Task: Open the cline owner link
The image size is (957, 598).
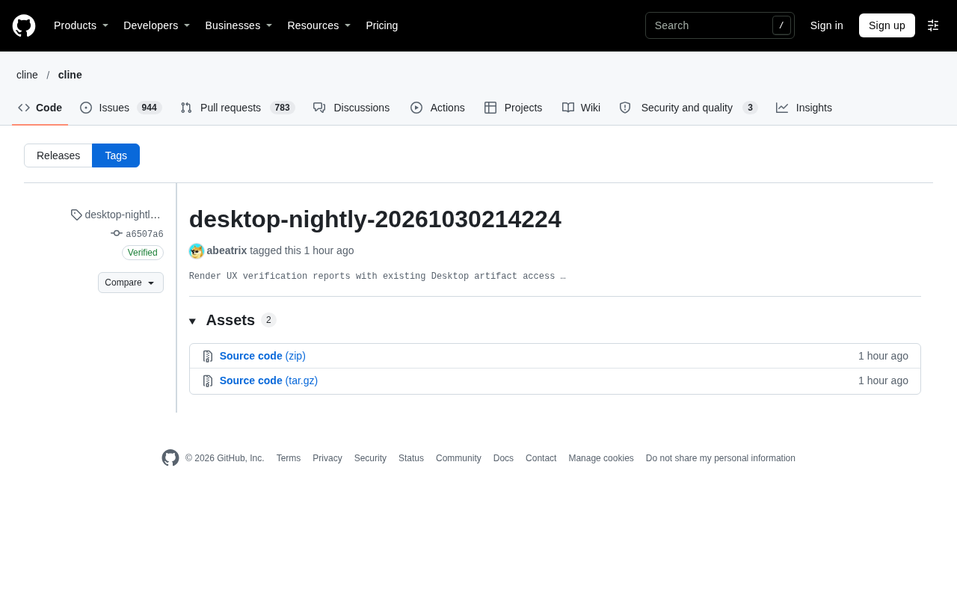Action: [27, 75]
